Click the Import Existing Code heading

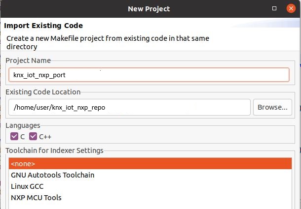coord(43,26)
